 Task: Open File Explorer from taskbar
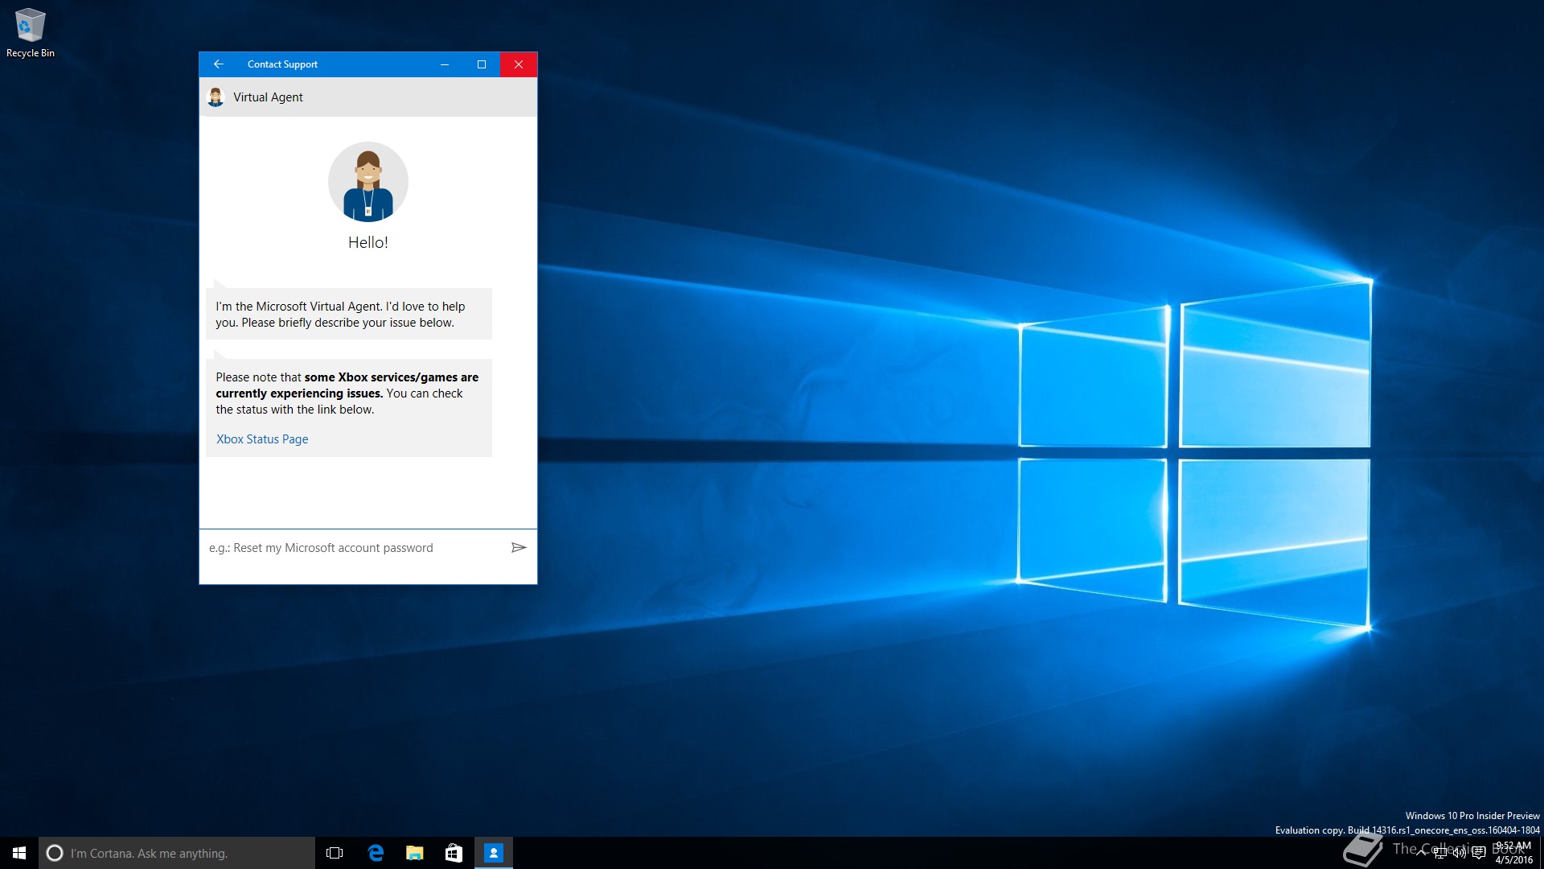coord(414,853)
